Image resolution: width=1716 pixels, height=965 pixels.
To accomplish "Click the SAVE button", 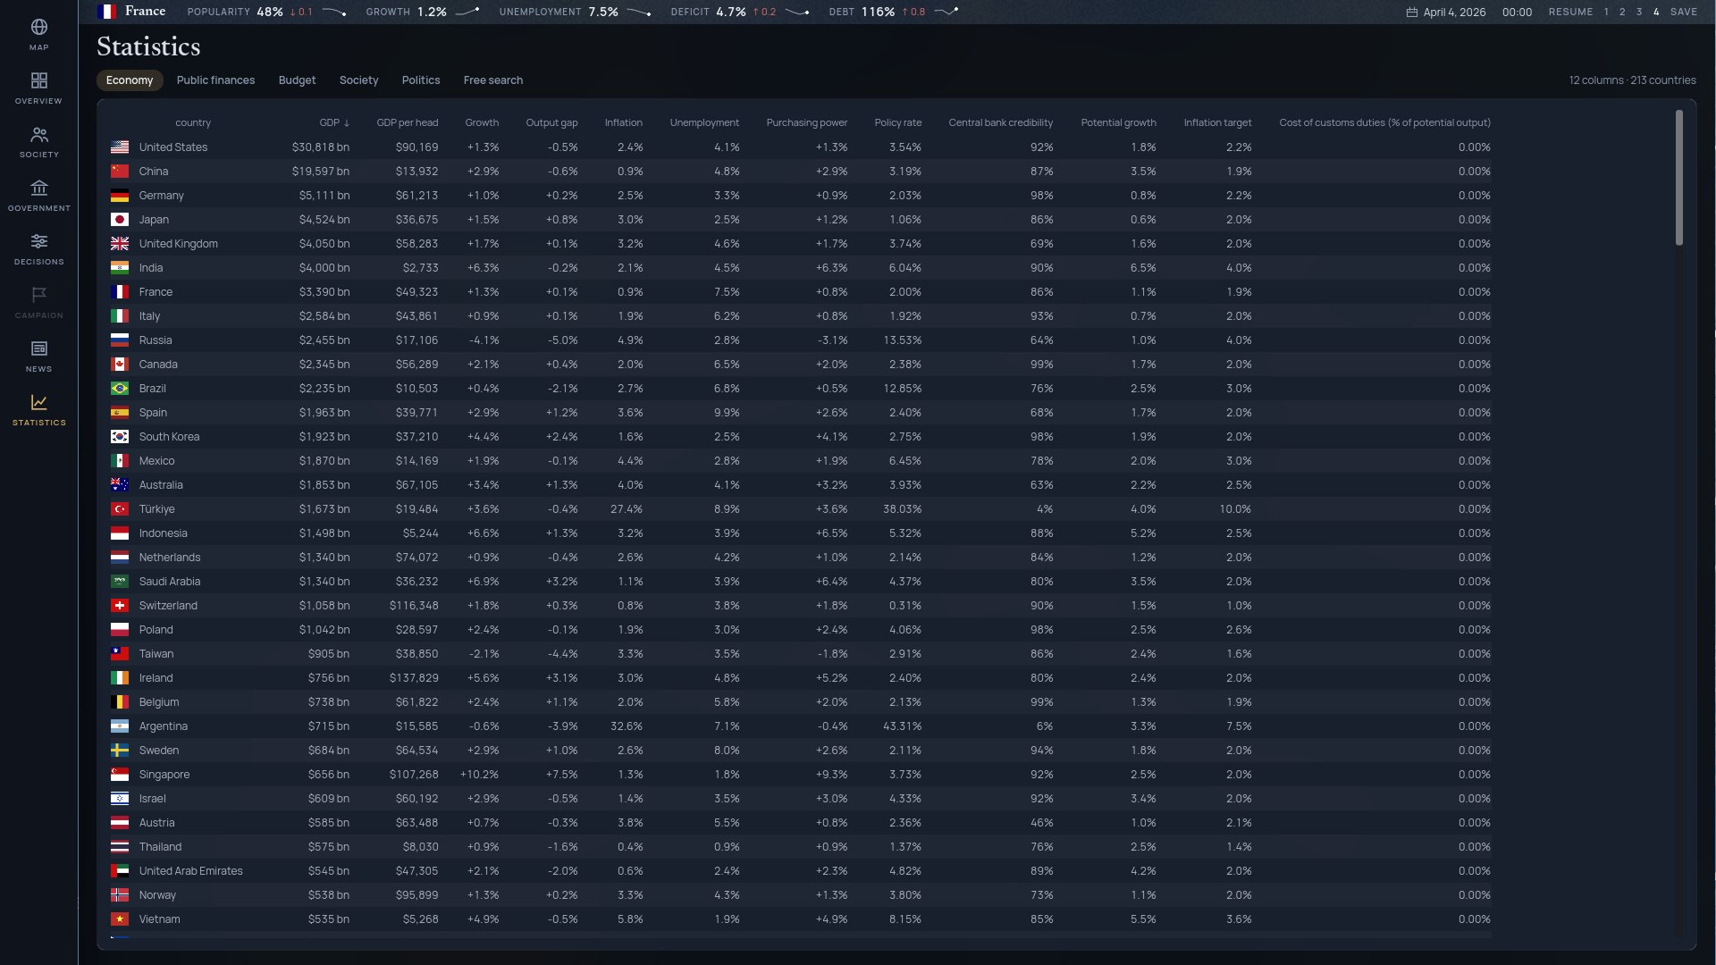I will pos(1683,13).
